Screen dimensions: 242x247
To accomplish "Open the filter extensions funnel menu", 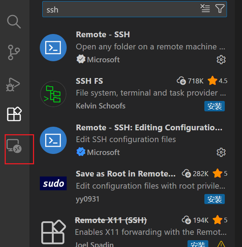I will 220,8.
